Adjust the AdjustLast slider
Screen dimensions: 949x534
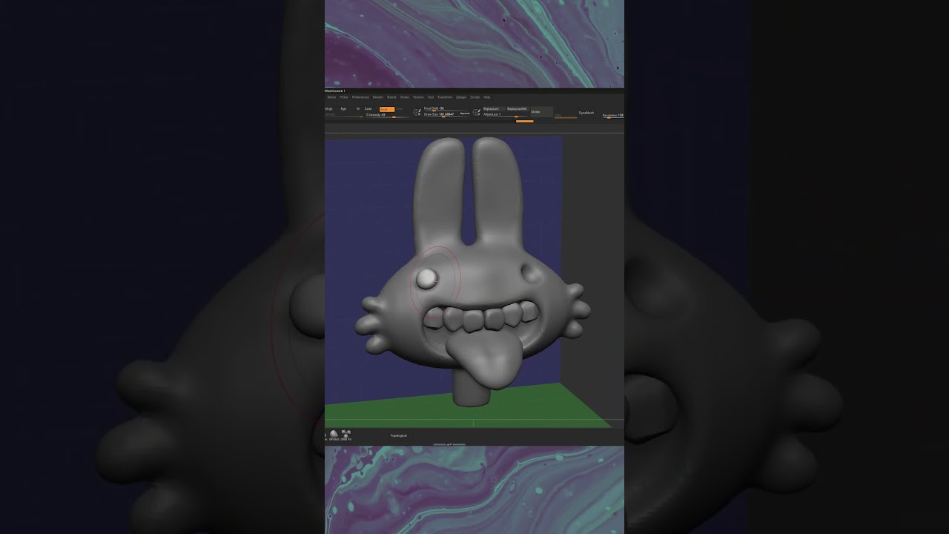(506, 114)
